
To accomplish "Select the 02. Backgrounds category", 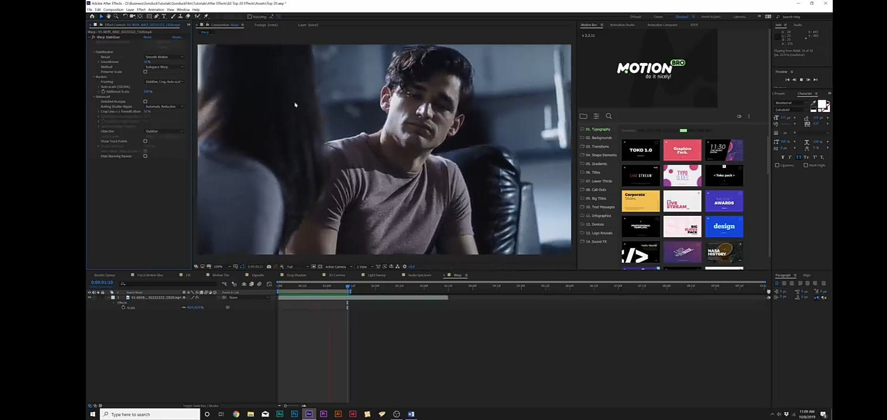I will tap(599, 138).
